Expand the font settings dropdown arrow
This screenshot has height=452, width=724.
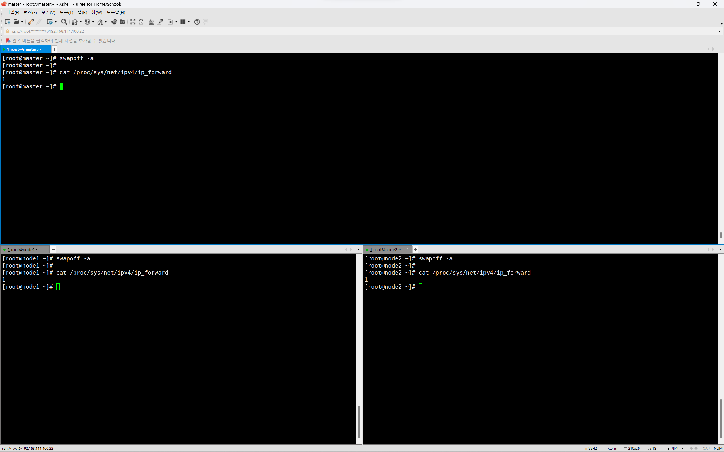(x=106, y=22)
